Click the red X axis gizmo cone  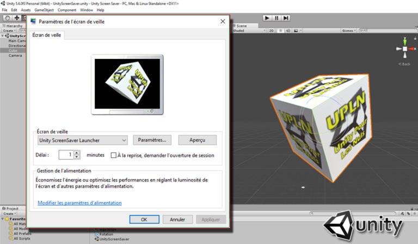(412, 49)
